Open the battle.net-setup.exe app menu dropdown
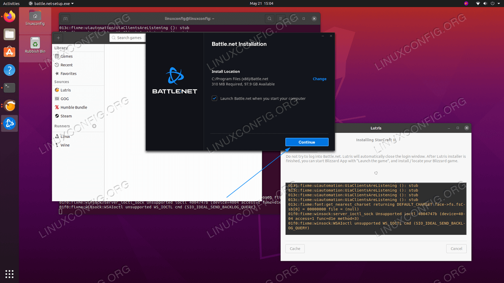Viewport: 504px width, 283px height. (51, 3)
